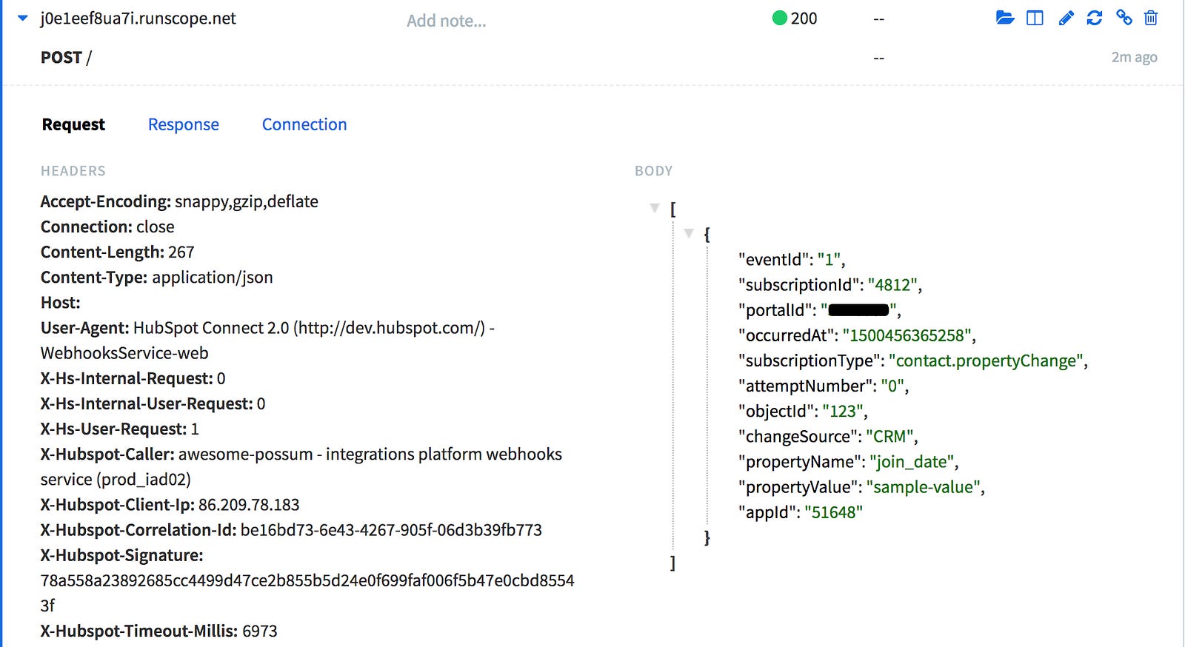Switch to the Response tab
Viewport: 1185px width, 647px height.
coord(184,124)
